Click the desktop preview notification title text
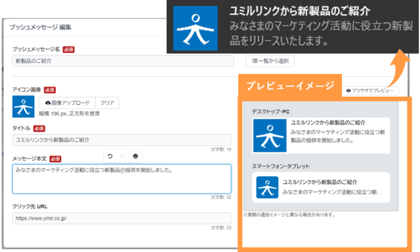This screenshot has width=420, height=252. [328, 122]
